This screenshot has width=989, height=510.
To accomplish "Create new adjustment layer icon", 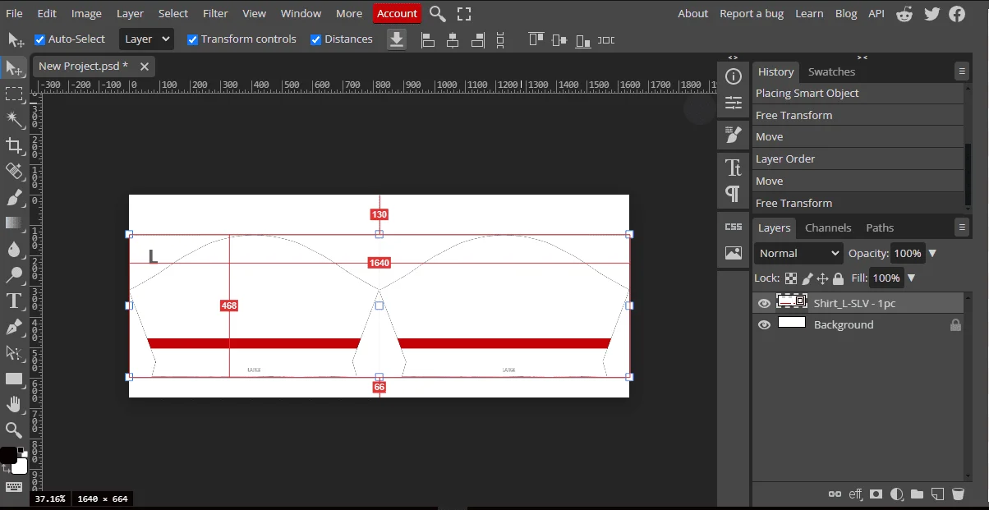I will coord(897,494).
